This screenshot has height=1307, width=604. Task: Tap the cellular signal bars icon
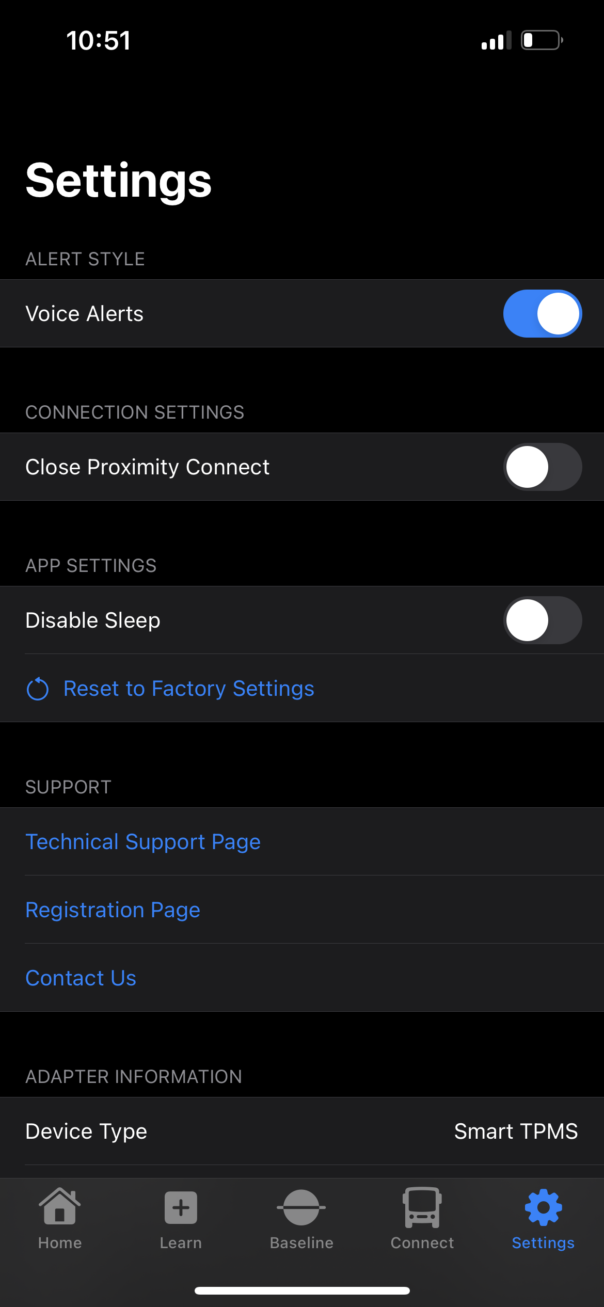click(496, 40)
